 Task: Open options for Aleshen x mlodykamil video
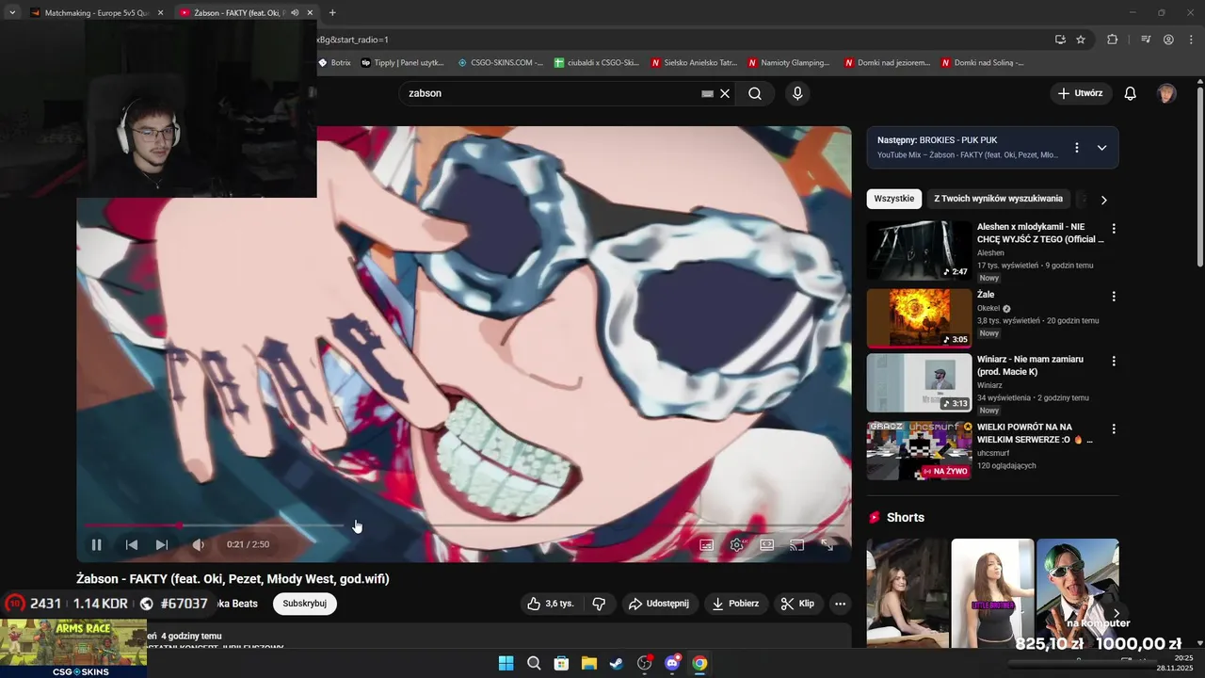point(1114,229)
